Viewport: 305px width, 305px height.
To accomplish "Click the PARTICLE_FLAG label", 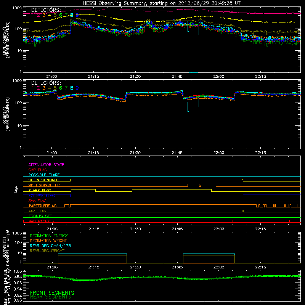I will pyautogui.click(x=43, y=206).
